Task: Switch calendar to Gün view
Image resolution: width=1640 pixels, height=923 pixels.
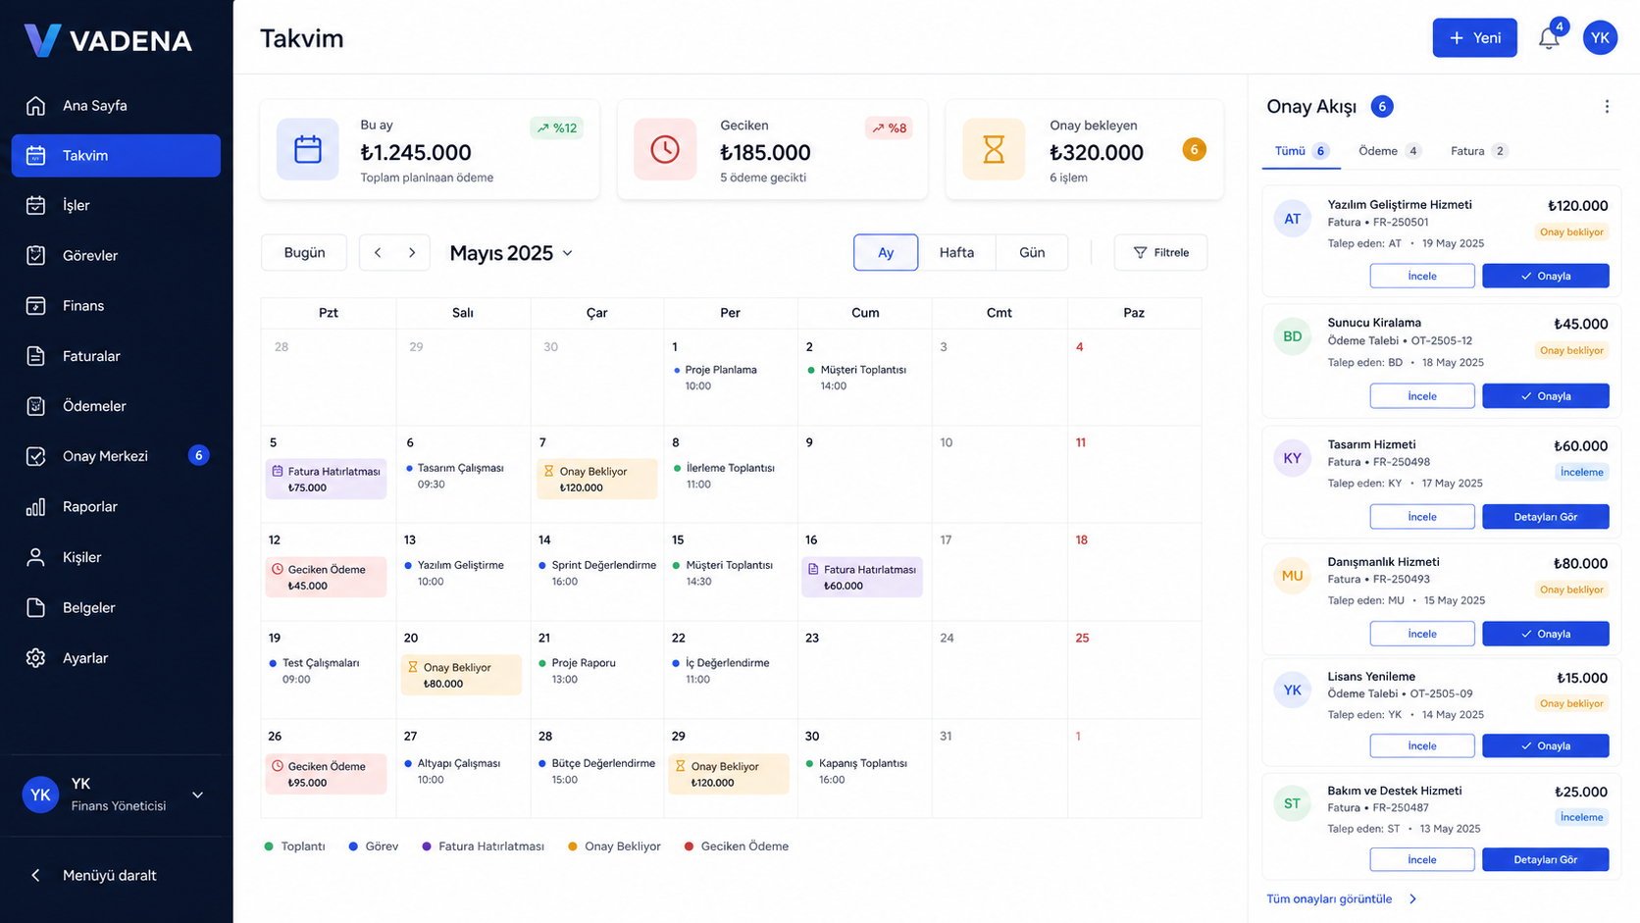Action: tap(1032, 252)
